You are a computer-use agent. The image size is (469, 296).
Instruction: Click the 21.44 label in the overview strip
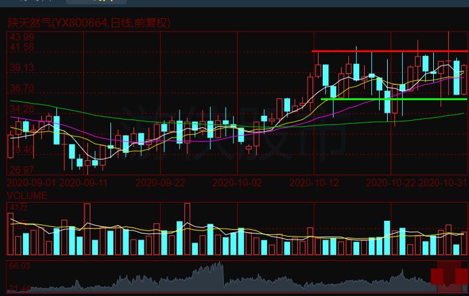click(x=20, y=288)
